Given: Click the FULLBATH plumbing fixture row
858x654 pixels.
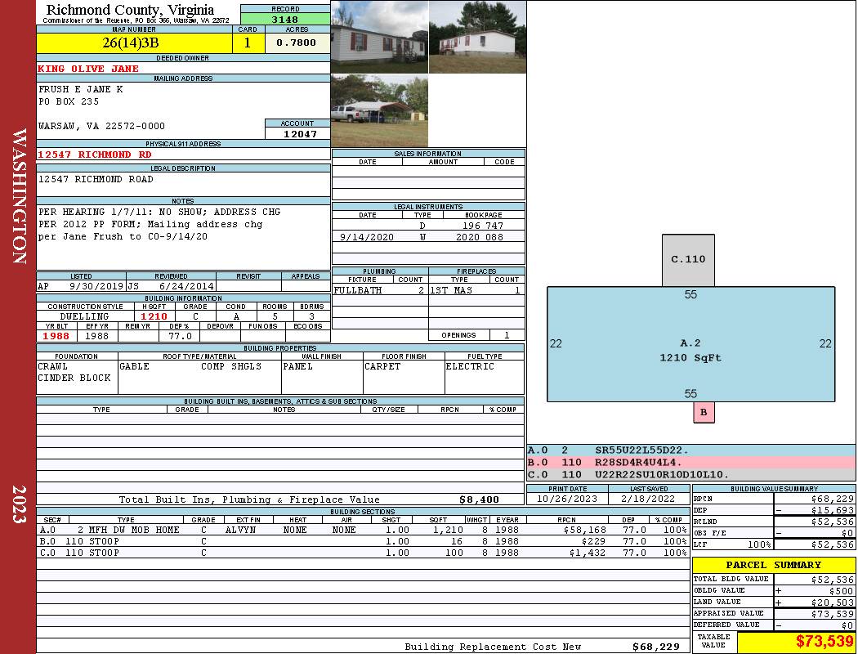Looking at the screenshot, I should [380, 290].
